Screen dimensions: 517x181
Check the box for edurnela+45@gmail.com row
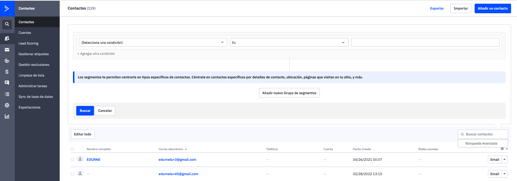[x=72, y=174]
